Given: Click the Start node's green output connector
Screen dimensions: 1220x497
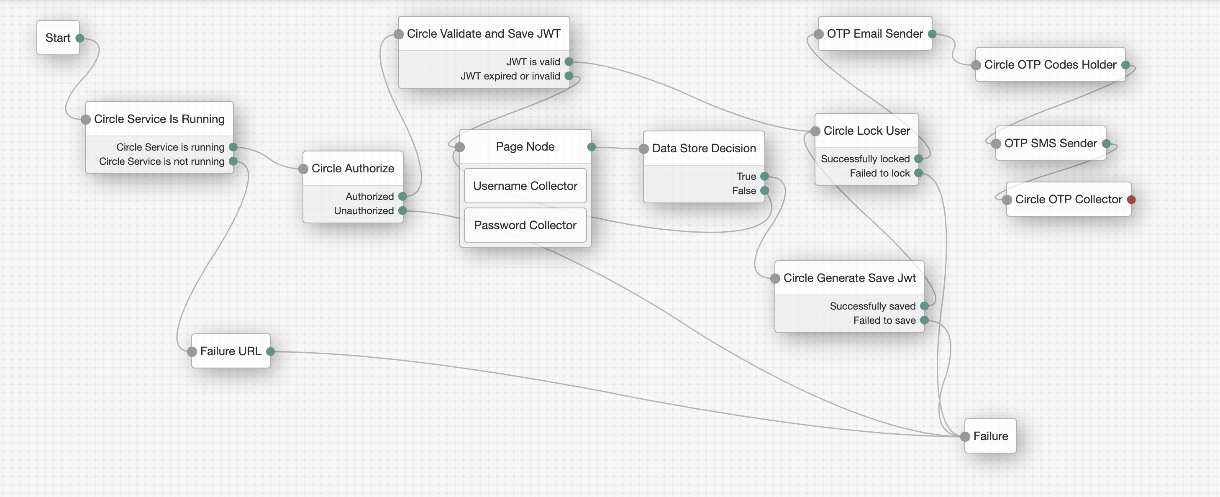Looking at the screenshot, I should coord(80,38).
